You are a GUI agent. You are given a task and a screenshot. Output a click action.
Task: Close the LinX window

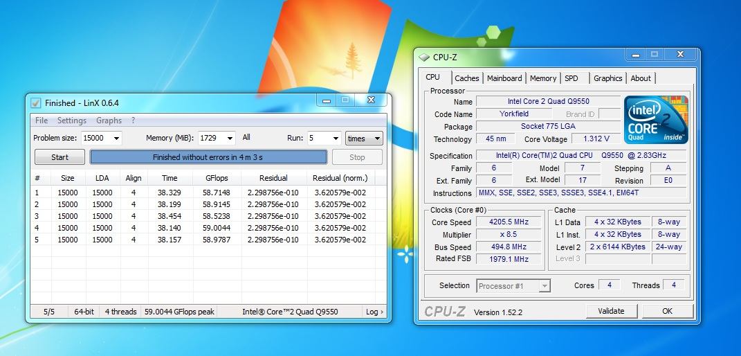pyautogui.click(x=371, y=100)
